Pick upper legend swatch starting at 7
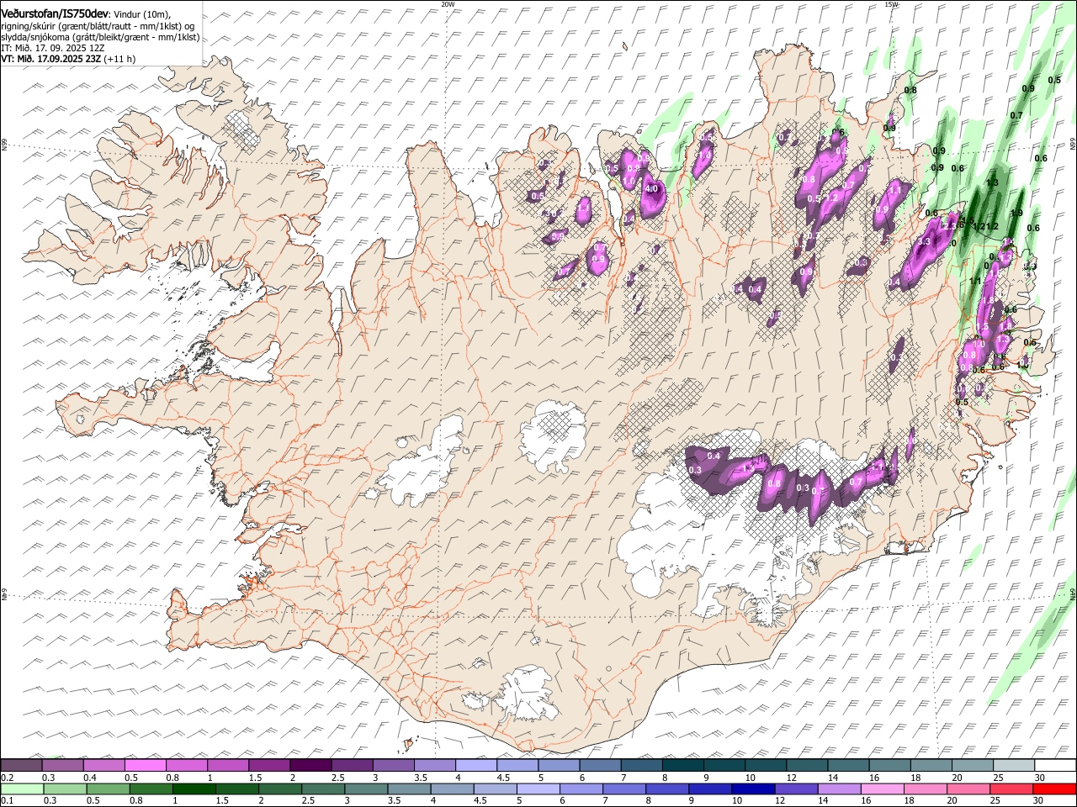The height and width of the screenshot is (807, 1077). [x=641, y=766]
